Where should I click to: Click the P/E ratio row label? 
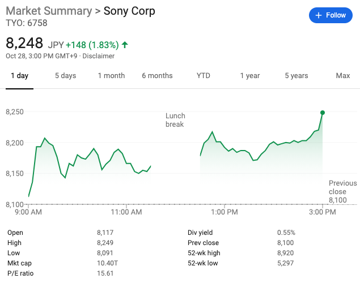20,273
